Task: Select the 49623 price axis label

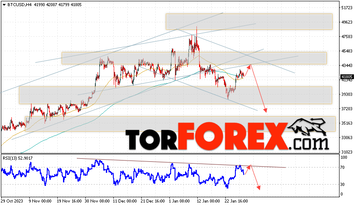Action: tap(347, 22)
